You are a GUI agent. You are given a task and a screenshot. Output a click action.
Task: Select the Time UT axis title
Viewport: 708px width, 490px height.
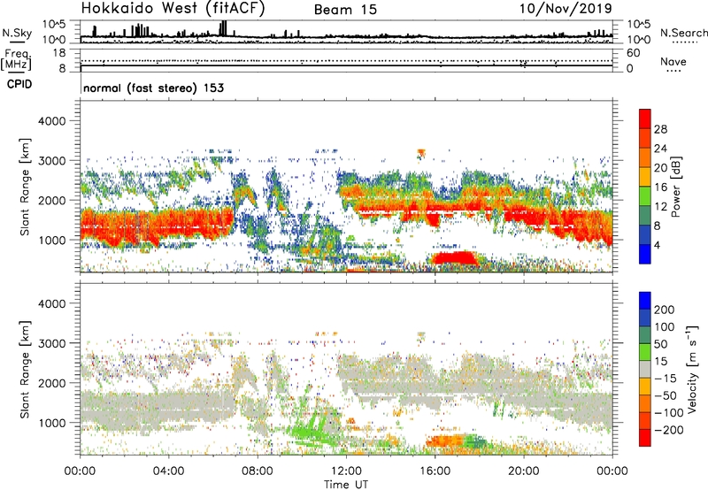pos(346,484)
